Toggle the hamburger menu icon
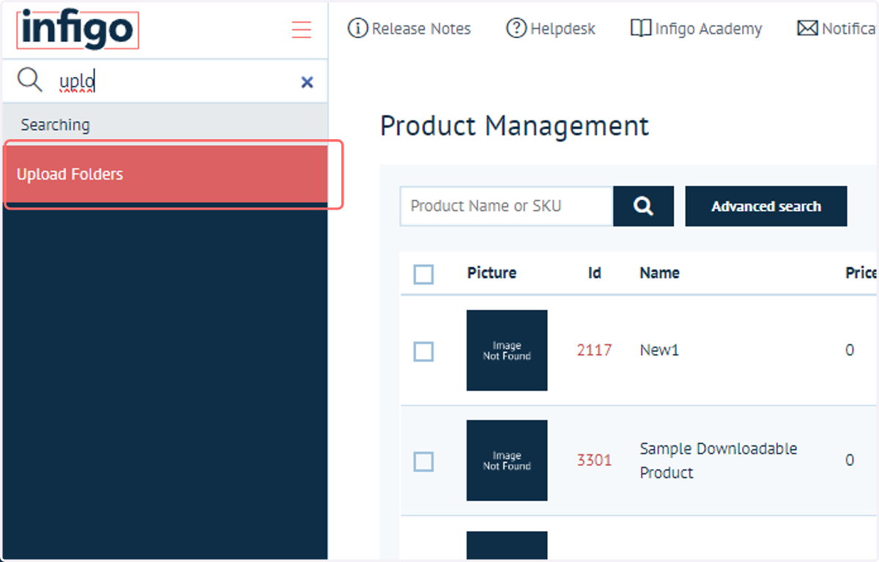Image resolution: width=879 pixels, height=562 pixels. click(301, 29)
